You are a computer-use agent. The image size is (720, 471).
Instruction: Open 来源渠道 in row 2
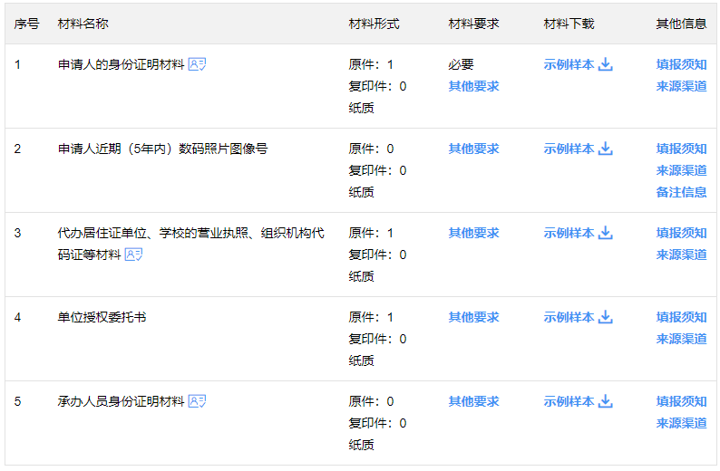[681, 170]
